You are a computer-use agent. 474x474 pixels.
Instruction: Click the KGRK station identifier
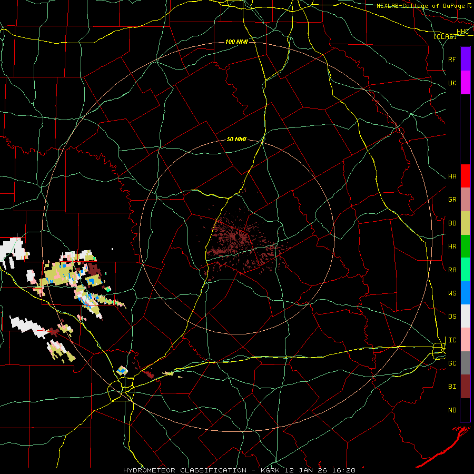click(270, 470)
